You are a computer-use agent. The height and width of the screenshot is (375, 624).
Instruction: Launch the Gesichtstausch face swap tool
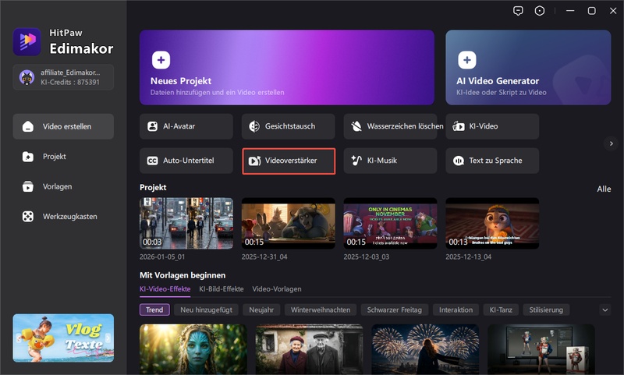click(289, 126)
